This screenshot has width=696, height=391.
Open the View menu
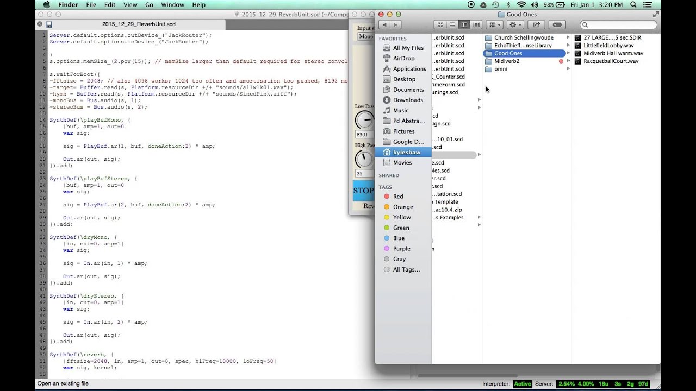coord(130,5)
